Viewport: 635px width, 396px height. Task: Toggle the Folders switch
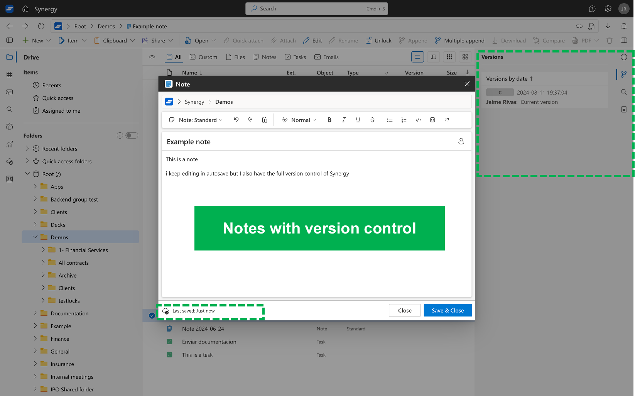pos(132,135)
